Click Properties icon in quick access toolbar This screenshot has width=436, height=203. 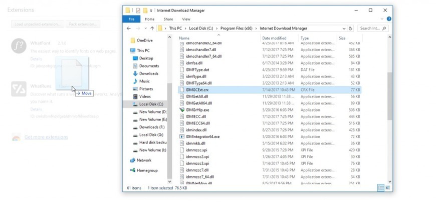(137, 10)
